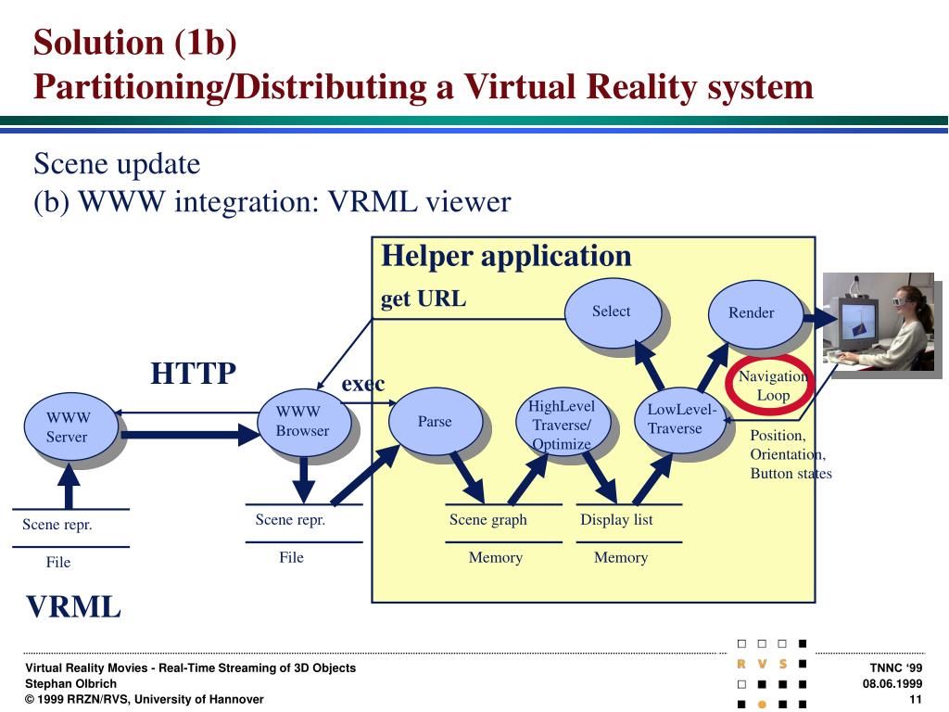Viewport: 949px width, 712px height.
Task: Select the WWW Browser node
Action: pyautogui.click(x=304, y=422)
